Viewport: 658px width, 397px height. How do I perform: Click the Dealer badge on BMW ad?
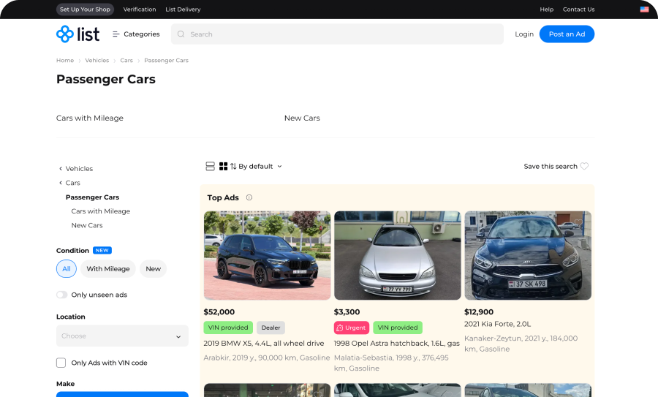point(271,328)
